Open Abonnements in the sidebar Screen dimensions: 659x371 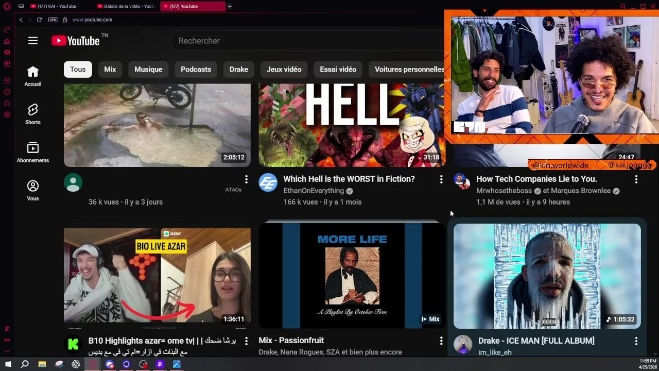(x=33, y=153)
